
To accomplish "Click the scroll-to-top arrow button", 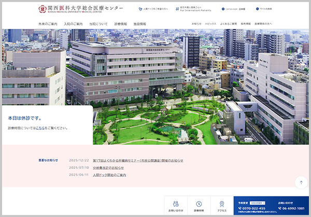I will point(301,182).
